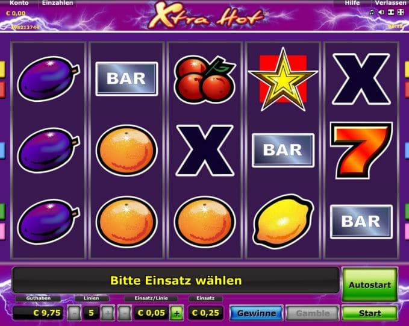Spin the reels with Start
Image resolution: width=409 pixels, height=326 pixels.
tap(370, 313)
